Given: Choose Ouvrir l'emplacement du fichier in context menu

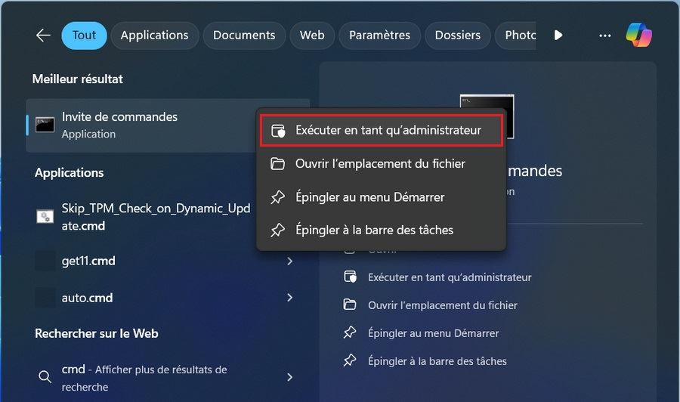Looking at the screenshot, I should pos(380,164).
